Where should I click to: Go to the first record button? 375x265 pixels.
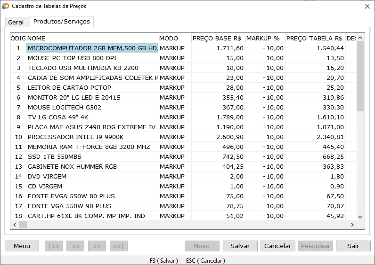[x=53, y=246]
